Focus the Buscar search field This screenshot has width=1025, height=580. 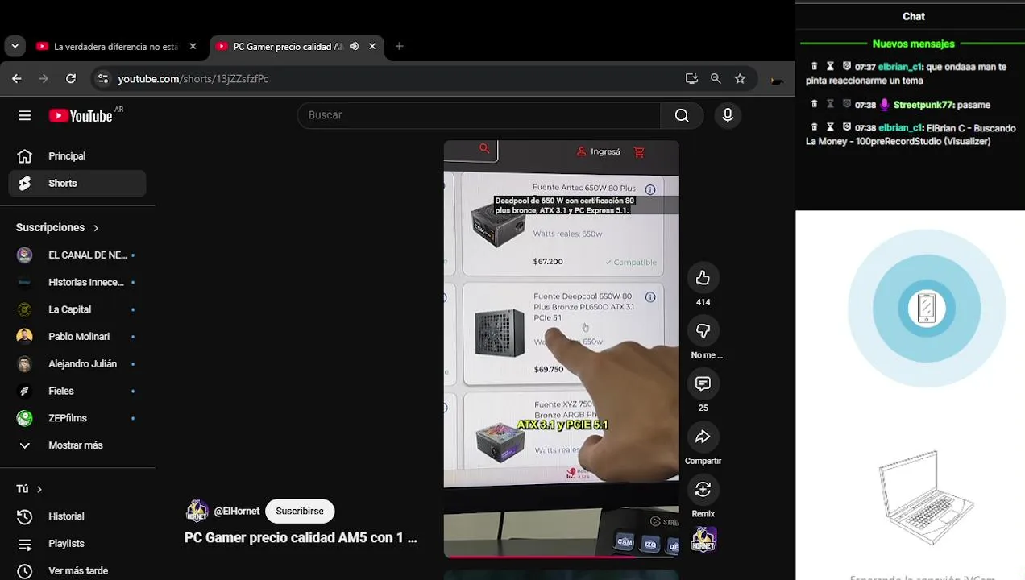(x=479, y=115)
